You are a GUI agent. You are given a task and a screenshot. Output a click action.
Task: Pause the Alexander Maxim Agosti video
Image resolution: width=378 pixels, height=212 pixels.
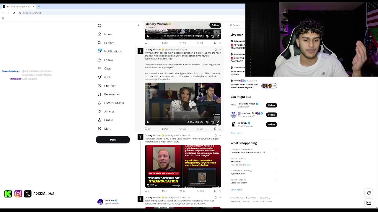pyautogui.click(x=148, y=185)
